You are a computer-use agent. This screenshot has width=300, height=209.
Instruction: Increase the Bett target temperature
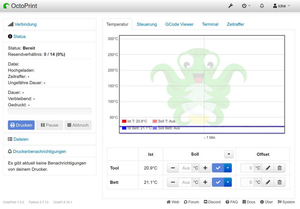point(205,182)
